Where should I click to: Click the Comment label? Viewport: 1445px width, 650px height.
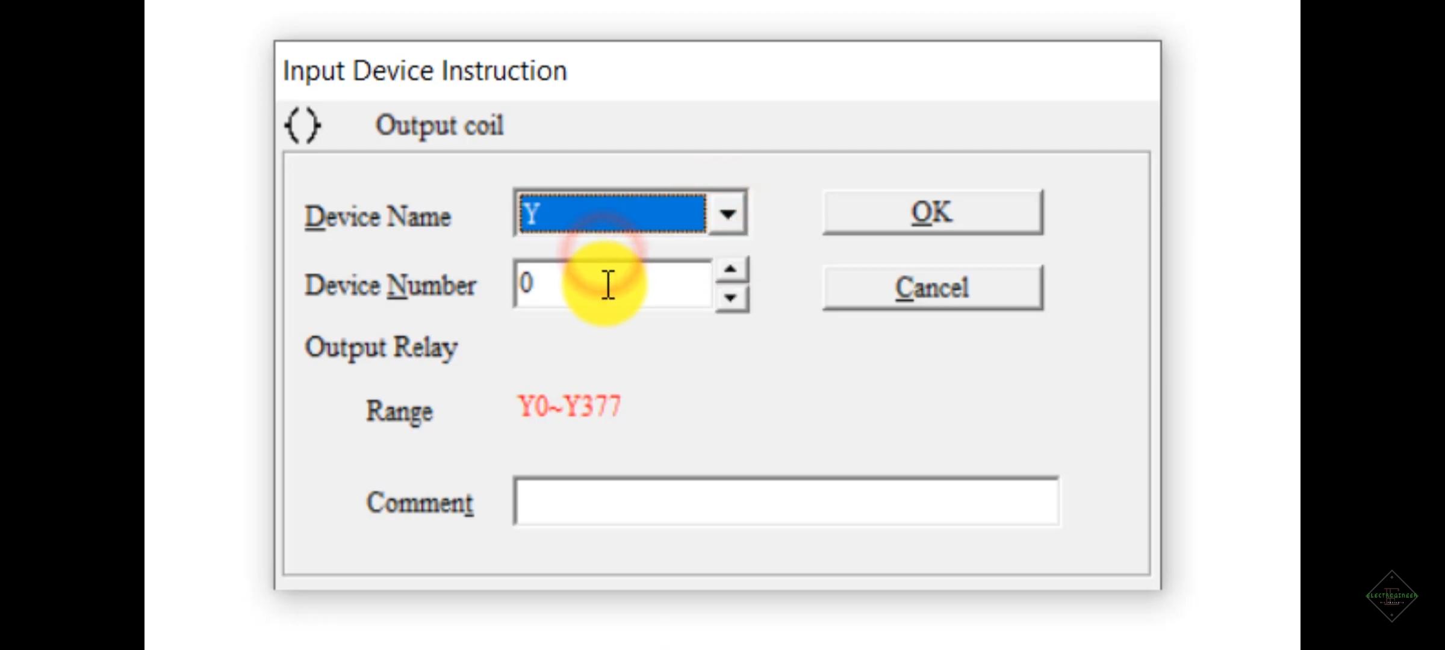420,503
